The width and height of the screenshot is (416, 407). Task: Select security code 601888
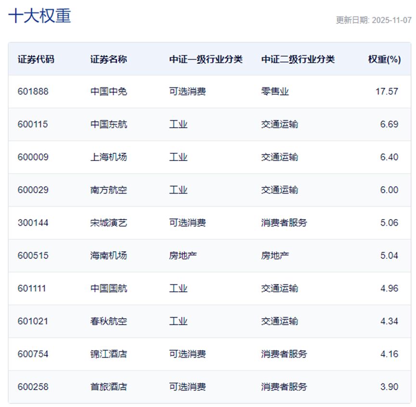pos(33,91)
